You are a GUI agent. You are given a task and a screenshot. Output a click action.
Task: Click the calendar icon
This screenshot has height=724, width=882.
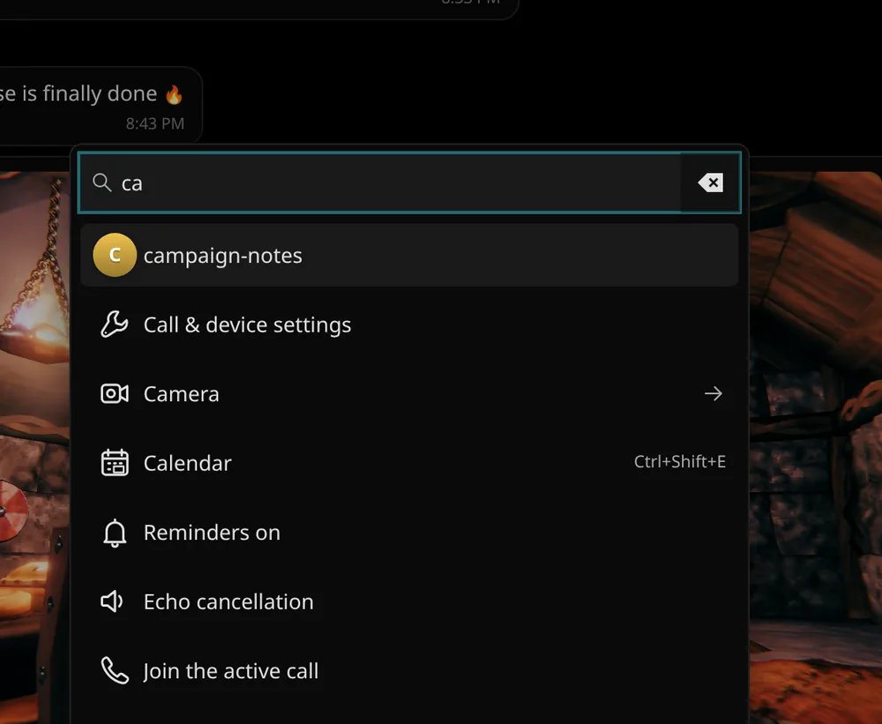pyautogui.click(x=115, y=463)
